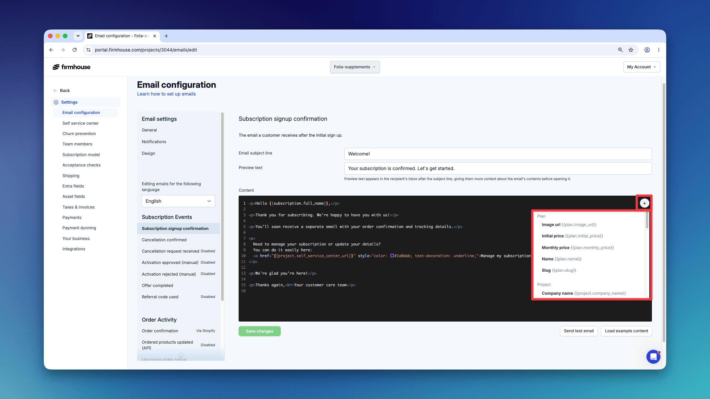Open Payment dunning settings

(79, 228)
